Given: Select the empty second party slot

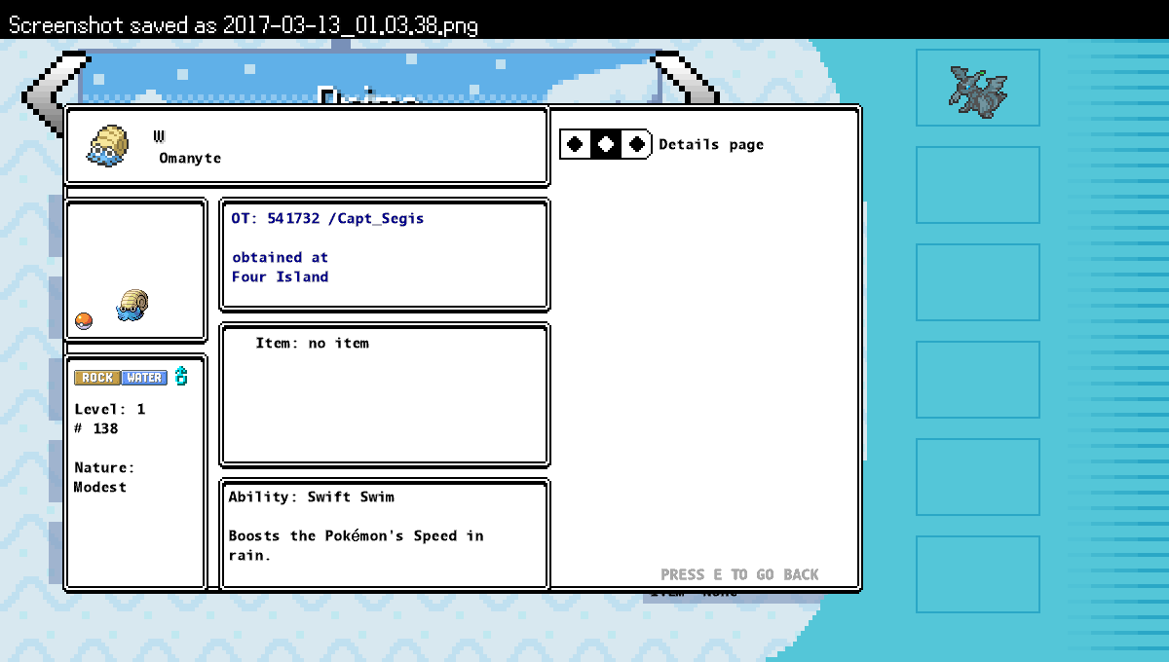Looking at the screenshot, I should coord(977,185).
